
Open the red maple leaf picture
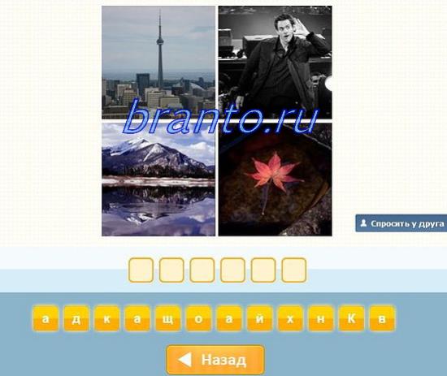coord(275,179)
